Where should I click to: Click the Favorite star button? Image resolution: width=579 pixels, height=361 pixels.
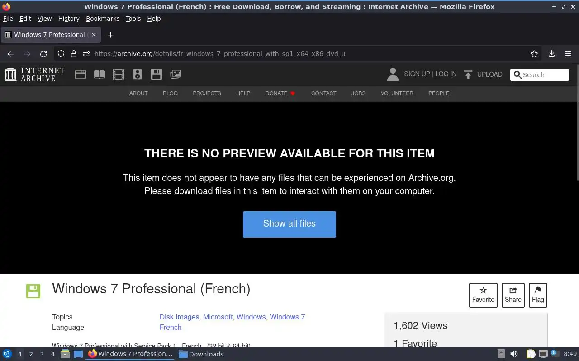click(x=483, y=295)
